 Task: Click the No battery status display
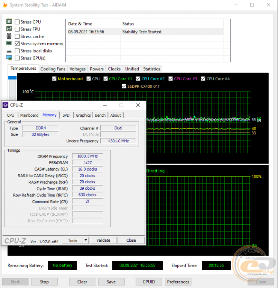(x=62, y=265)
